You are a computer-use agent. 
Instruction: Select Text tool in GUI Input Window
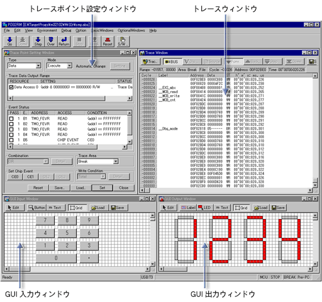point(56,208)
